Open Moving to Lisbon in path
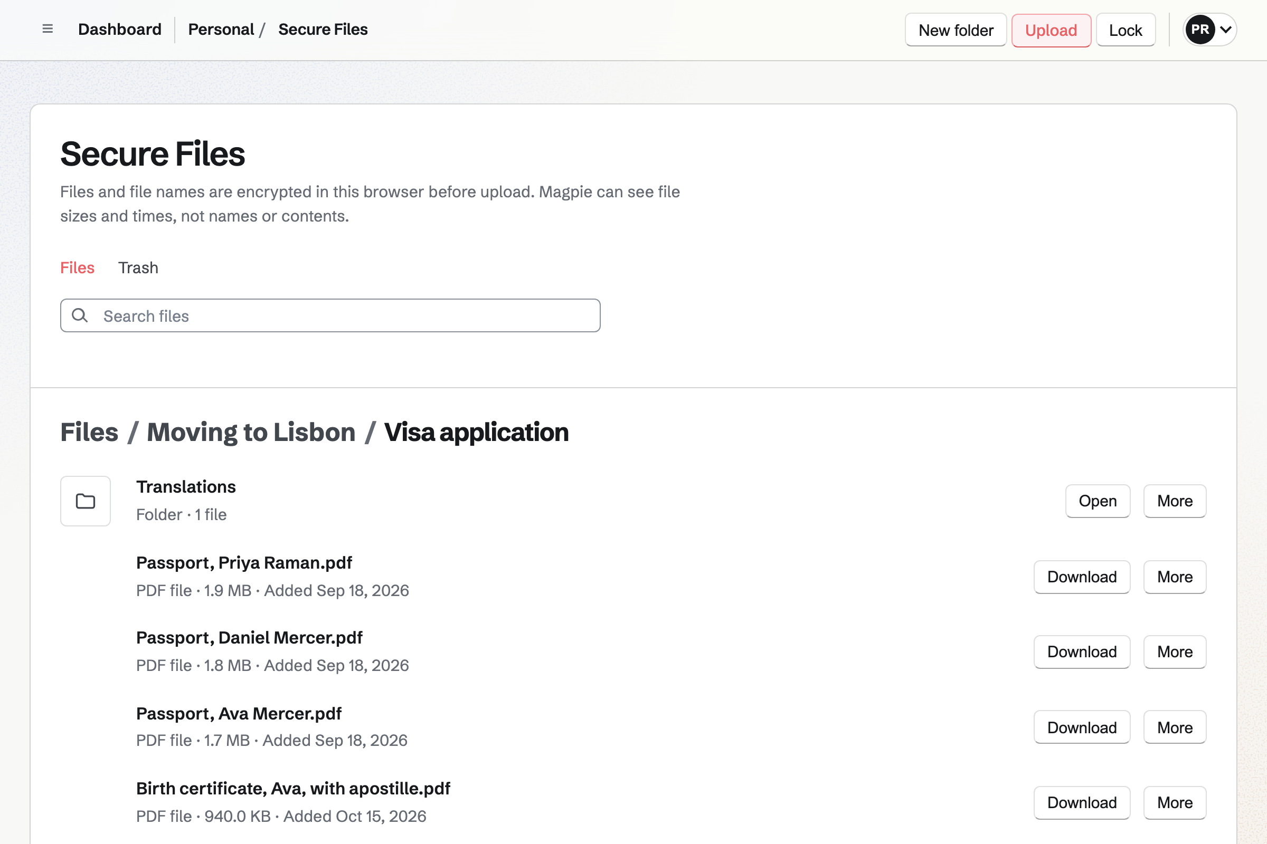Image resolution: width=1267 pixels, height=844 pixels. coord(251,431)
